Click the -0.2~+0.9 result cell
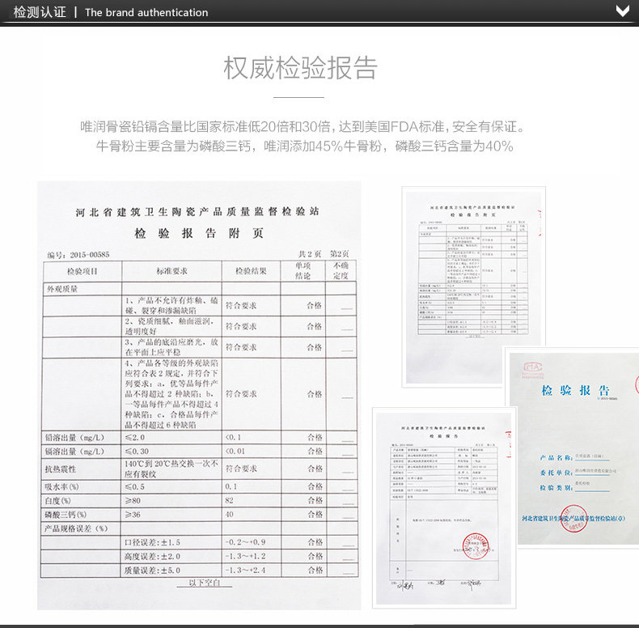 245,542
